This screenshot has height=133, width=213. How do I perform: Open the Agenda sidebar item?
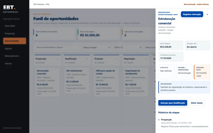click(15, 48)
